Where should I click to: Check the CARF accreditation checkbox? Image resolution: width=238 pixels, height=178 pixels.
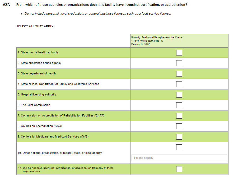(x=179, y=116)
